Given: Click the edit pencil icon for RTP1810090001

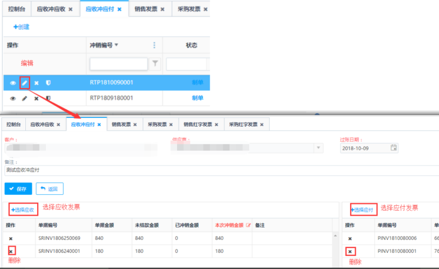Looking at the screenshot, I should click(x=25, y=83).
